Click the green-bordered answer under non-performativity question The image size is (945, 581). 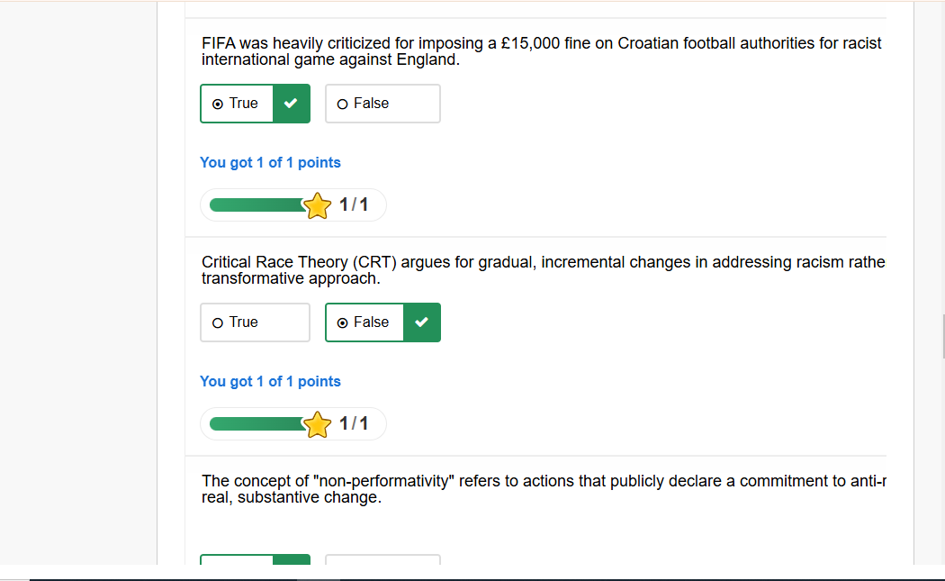pyautogui.click(x=255, y=560)
